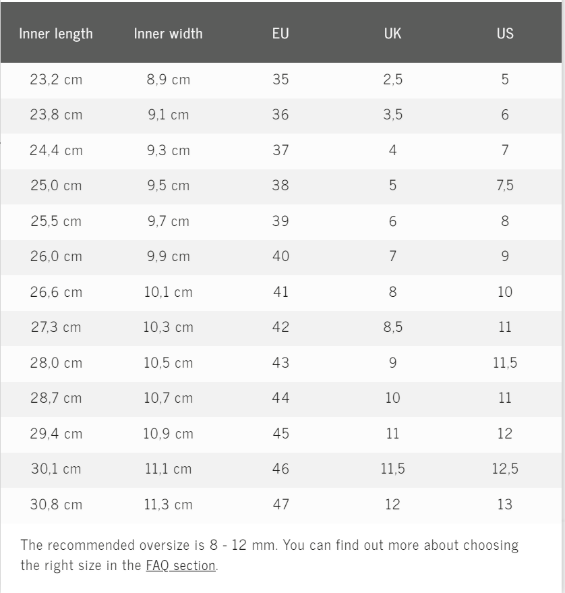
Task: Click EU size 44 cell
Action: [x=280, y=398]
